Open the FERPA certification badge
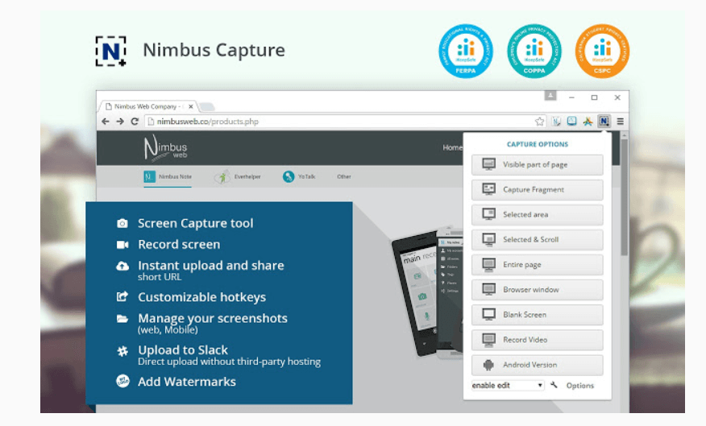Image resolution: width=706 pixels, height=426 pixels. tap(466, 51)
